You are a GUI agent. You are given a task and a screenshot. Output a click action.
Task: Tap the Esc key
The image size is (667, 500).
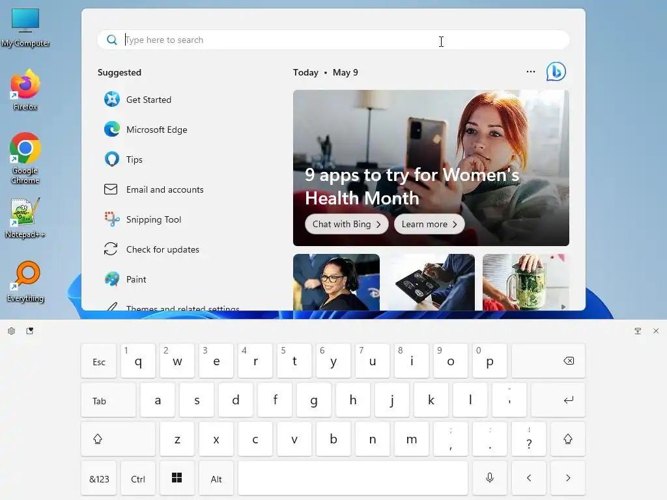coord(99,361)
